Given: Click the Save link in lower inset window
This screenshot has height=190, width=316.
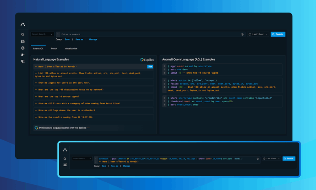Looking at the screenshot, I should (104, 166).
